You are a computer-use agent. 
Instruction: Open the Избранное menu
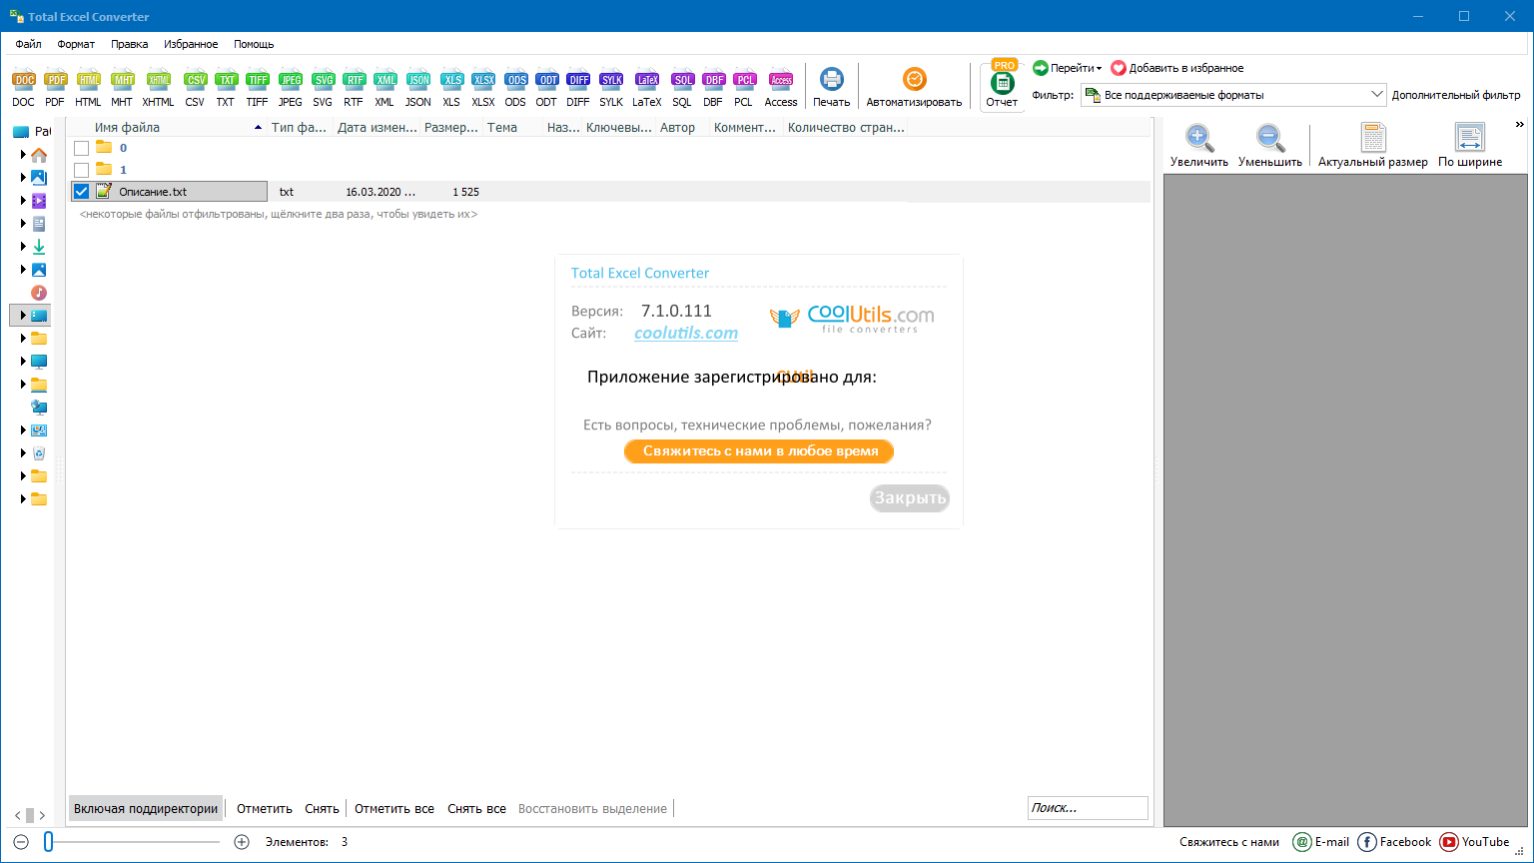[x=191, y=44]
